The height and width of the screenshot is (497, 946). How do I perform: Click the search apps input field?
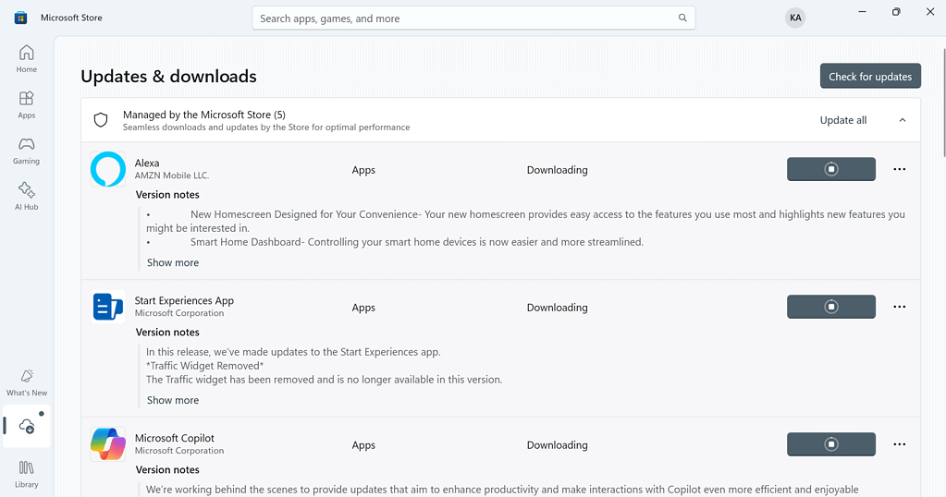462,18
